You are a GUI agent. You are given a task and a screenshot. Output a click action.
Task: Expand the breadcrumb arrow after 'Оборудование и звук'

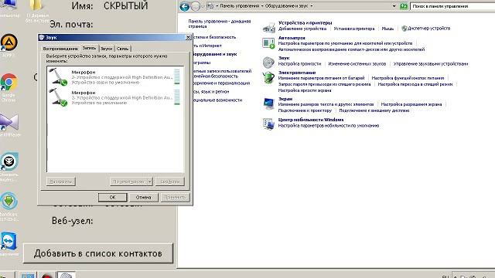point(312,6)
